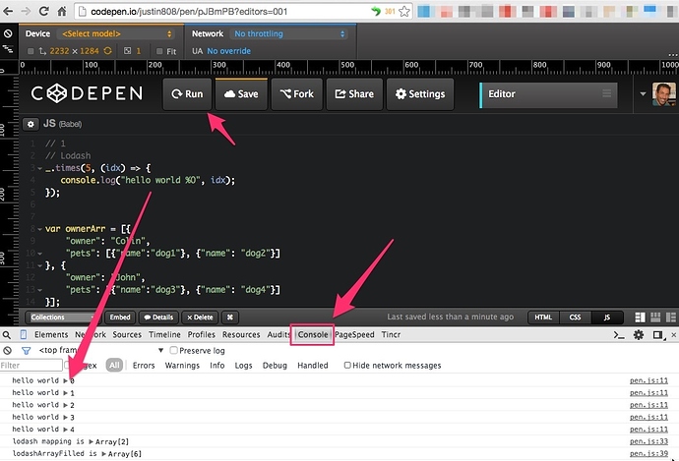Open the Editor view selector
679x461 pixels.
(x=548, y=94)
